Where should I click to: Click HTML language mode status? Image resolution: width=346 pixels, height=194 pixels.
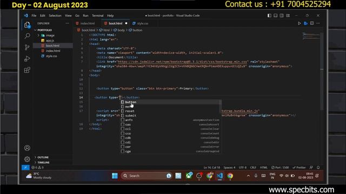click(263, 168)
